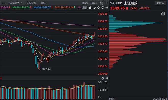The height and width of the screenshot is (100, 168).
Task: Click the 3504.70 price axis label
Action: pos(103,21)
